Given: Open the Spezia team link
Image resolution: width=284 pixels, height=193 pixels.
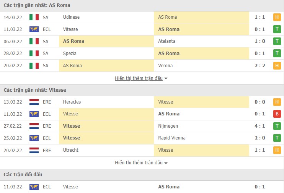Looking at the screenshot, I should pyautogui.click(x=70, y=54).
